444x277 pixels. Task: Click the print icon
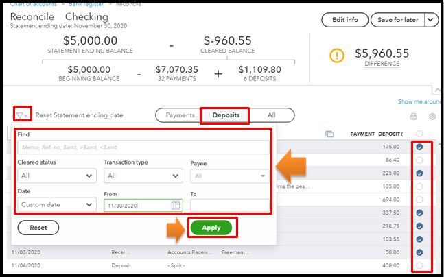click(412, 117)
